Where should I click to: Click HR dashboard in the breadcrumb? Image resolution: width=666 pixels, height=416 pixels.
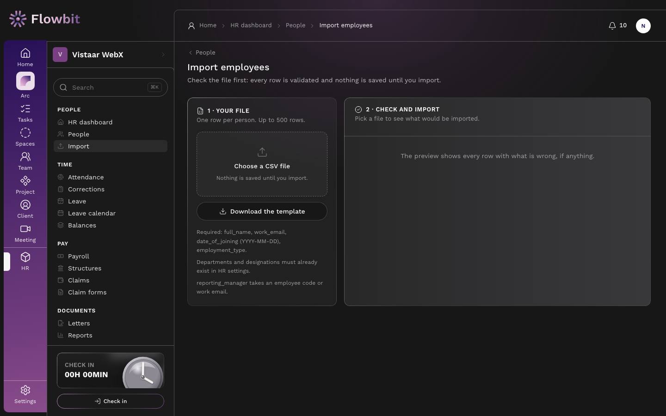[x=251, y=25]
